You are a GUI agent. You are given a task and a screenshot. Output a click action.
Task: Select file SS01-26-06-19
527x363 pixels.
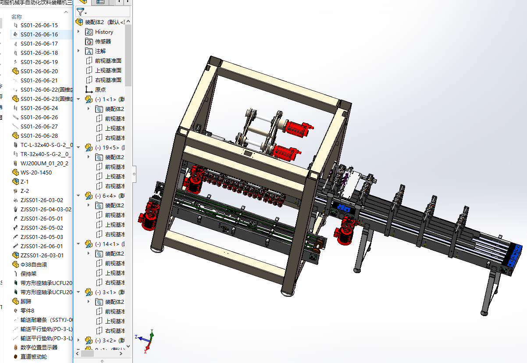[x=39, y=62]
